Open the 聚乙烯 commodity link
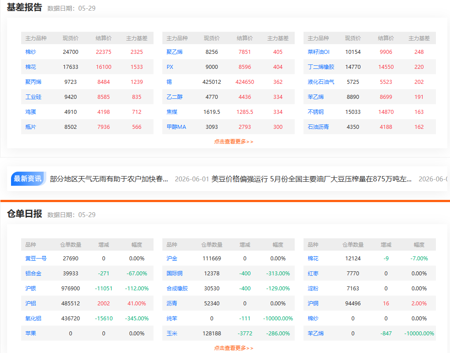450x353 pixels. click(x=175, y=52)
